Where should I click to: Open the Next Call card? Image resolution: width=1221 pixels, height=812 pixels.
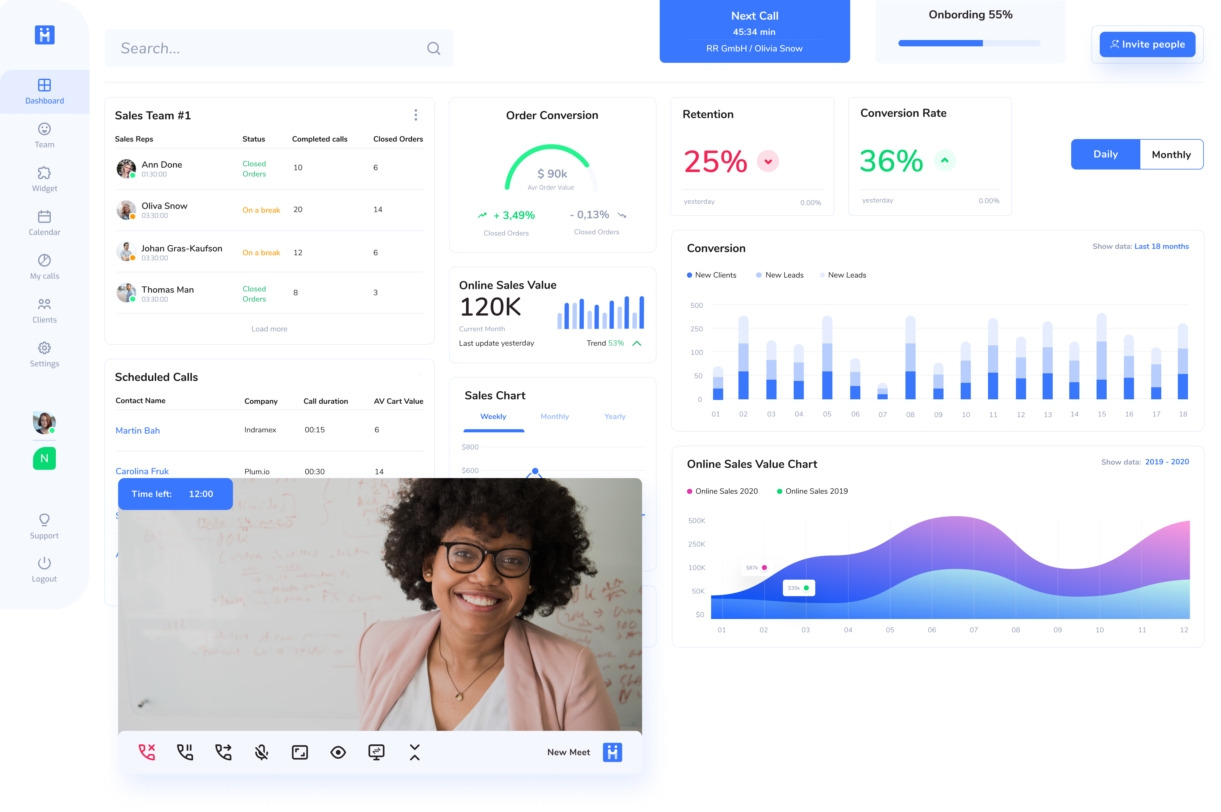pyautogui.click(x=754, y=32)
